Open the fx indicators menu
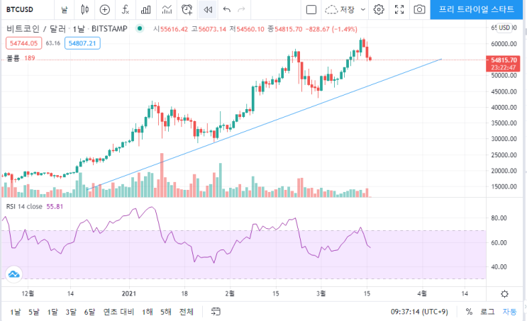 125,10
